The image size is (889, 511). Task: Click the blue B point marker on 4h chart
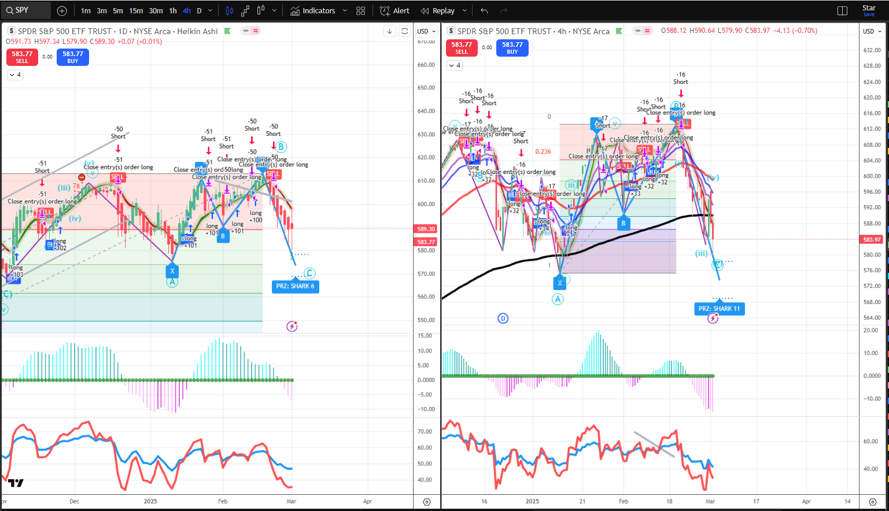(623, 223)
